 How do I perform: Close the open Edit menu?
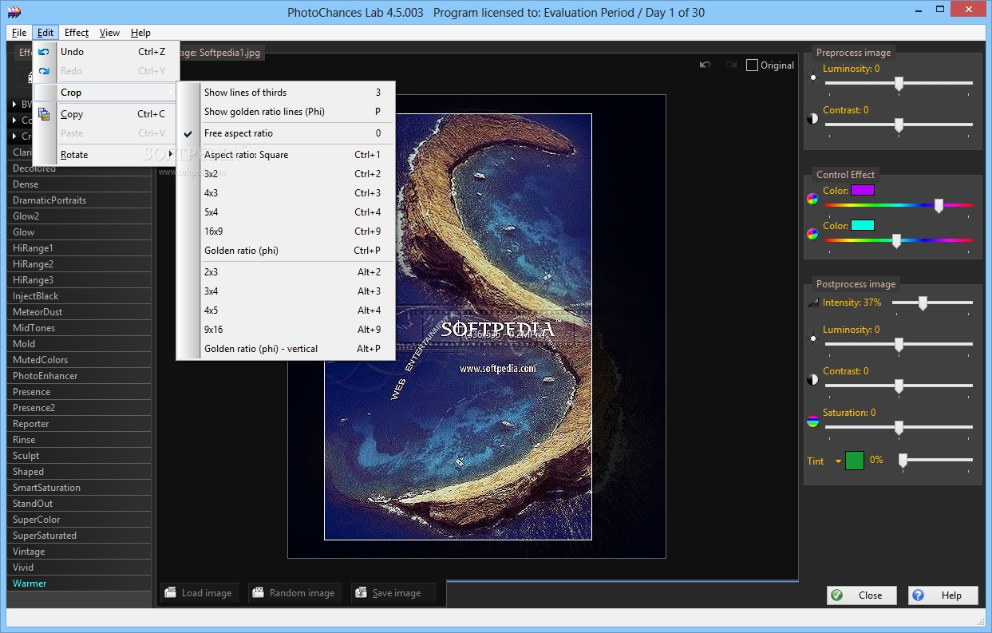pos(45,33)
